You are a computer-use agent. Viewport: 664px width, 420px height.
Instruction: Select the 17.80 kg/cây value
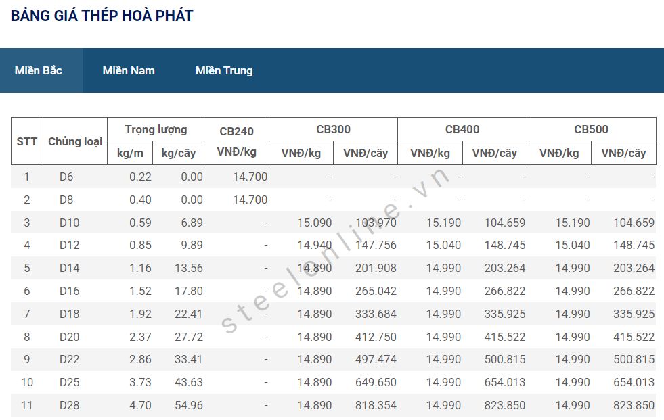click(x=189, y=291)
